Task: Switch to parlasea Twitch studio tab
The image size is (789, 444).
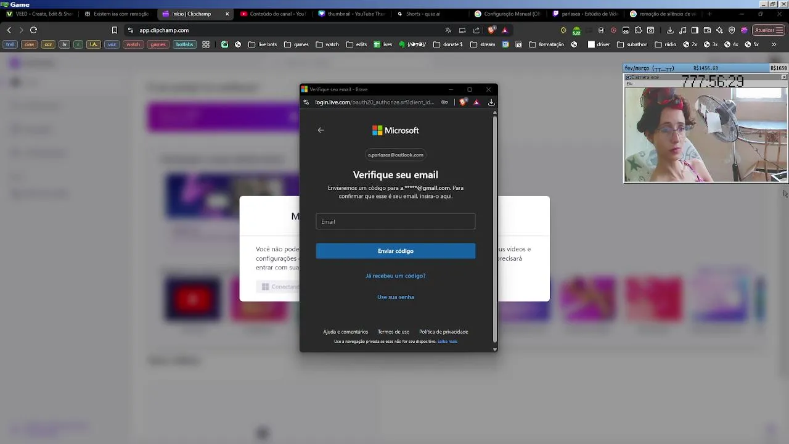Action: click(x=587, y=14)
